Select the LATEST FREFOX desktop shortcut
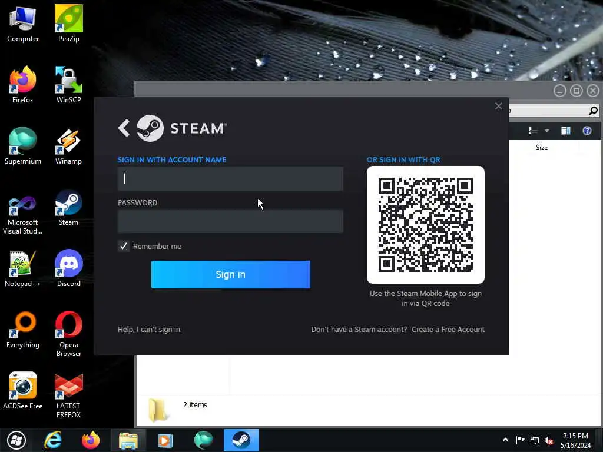 (x=68, y=395)
